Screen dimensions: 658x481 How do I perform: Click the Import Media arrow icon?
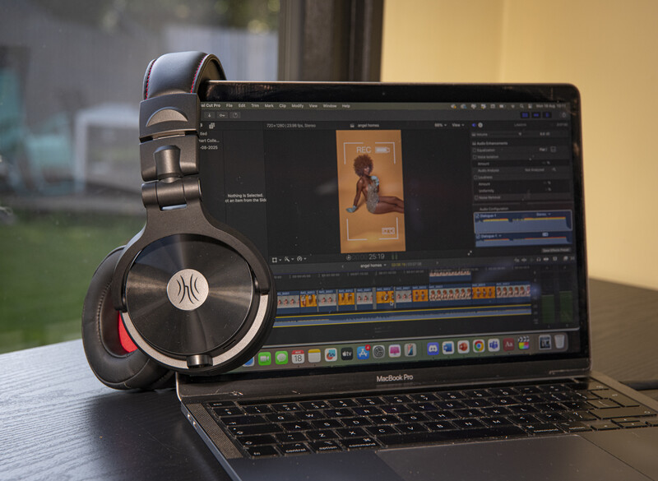(210, 115)
